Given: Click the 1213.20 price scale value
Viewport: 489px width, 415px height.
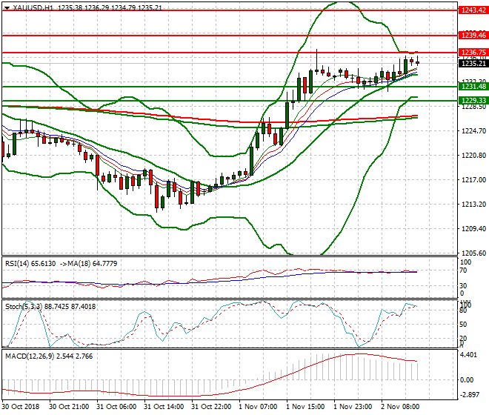Looking at the screenshot, I should (471, 205).
